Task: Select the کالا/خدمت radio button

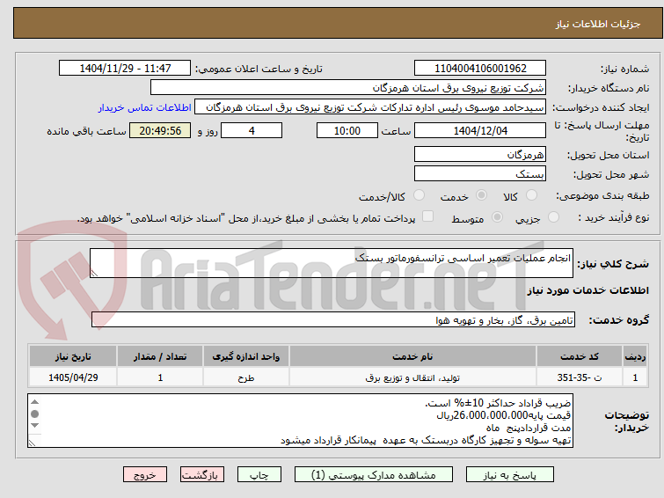Action: 419,195
